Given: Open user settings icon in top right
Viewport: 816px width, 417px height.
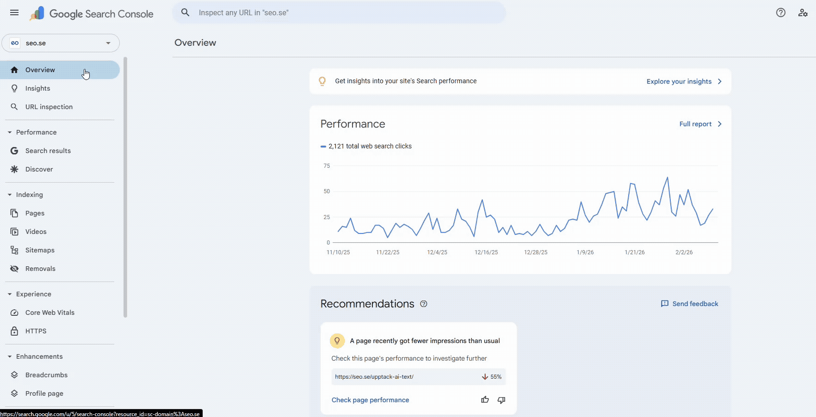Looking at the screenshot, I should [803, 13].
